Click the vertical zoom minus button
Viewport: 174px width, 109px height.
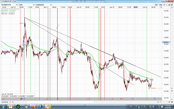click(172, 99)
